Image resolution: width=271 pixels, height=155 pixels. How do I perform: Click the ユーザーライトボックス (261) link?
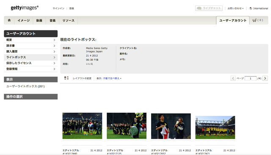coord(25,86)
